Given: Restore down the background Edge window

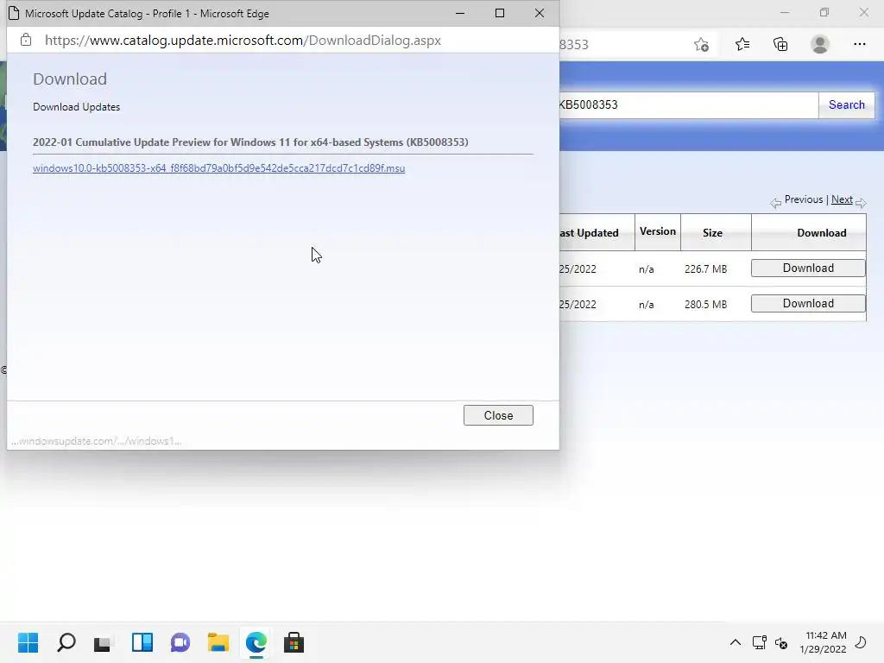Looking at the screenshot, I should point(824,12).
